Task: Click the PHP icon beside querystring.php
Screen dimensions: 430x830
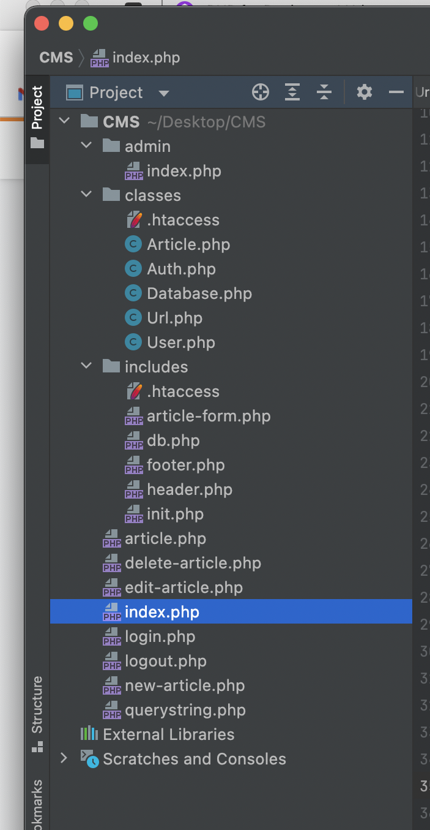Action: [112, 711]
